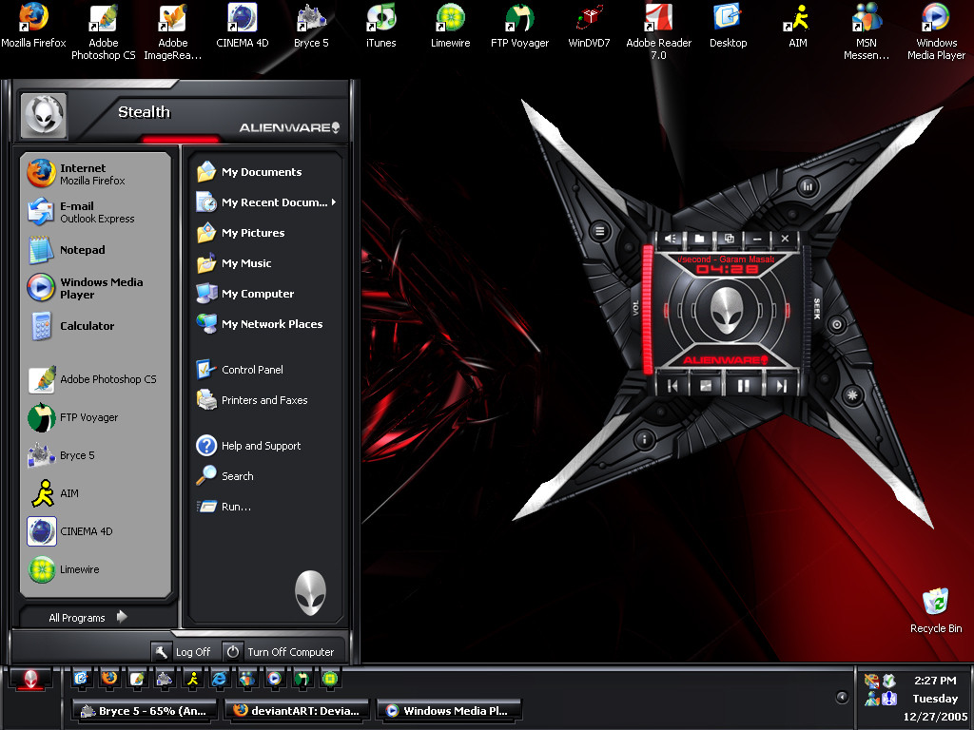Click the asterisk visualization button on player

pyautogui.click(x=852, y=394)
